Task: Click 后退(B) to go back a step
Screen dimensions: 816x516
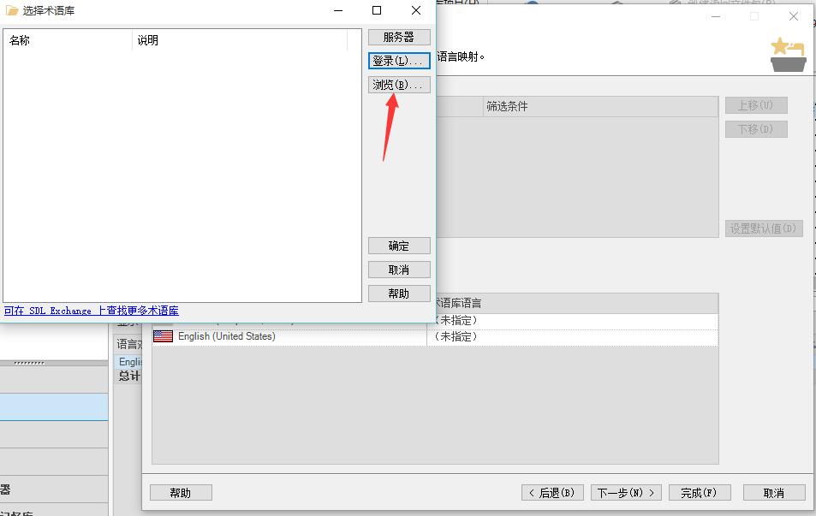Action: (x=553, y=492)
